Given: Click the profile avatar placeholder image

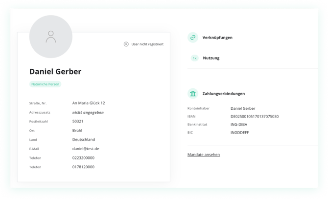Looking at the screenshot, I should coord(51,37).
